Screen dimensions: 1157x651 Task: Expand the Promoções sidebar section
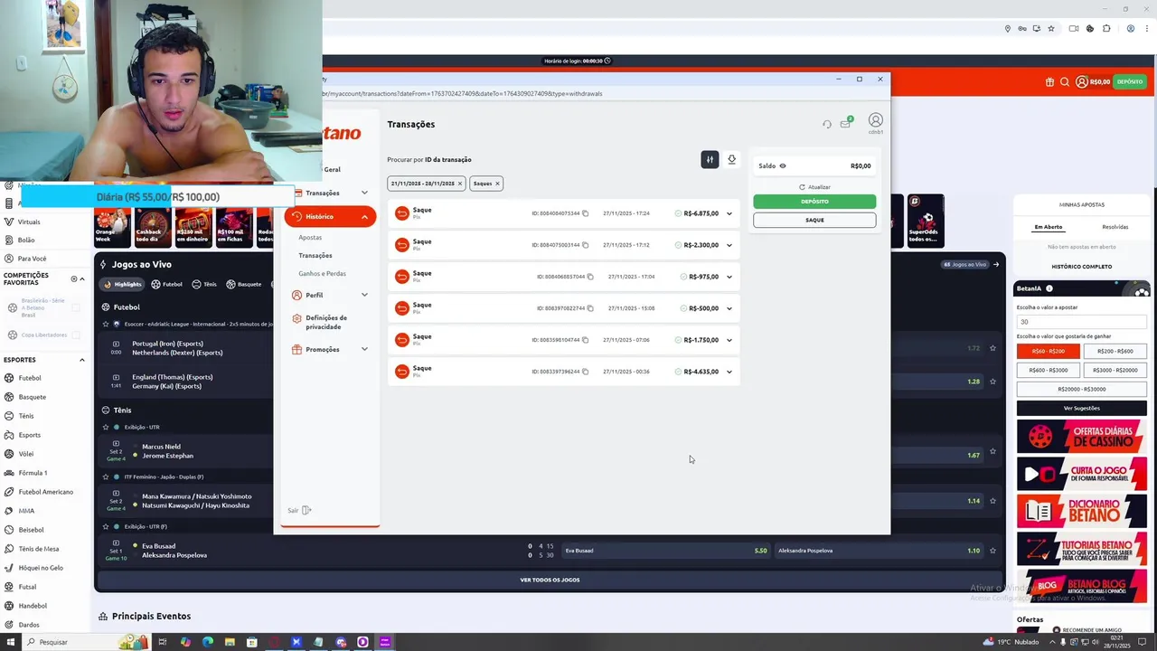pos(364,349)
